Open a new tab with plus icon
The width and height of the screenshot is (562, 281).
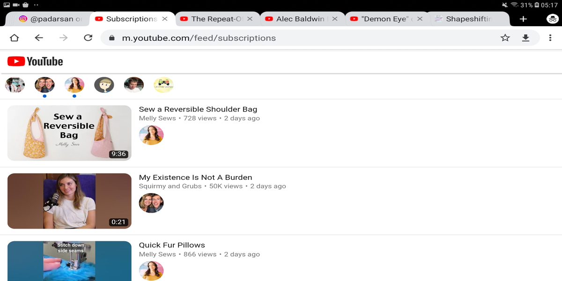523,19
